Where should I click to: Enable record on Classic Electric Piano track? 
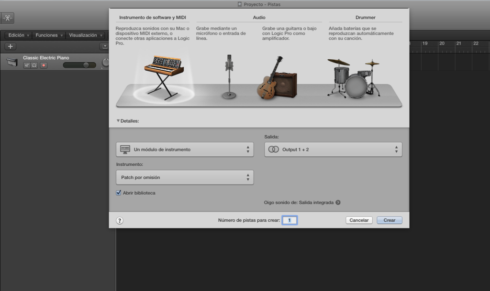tap(44, 65)
